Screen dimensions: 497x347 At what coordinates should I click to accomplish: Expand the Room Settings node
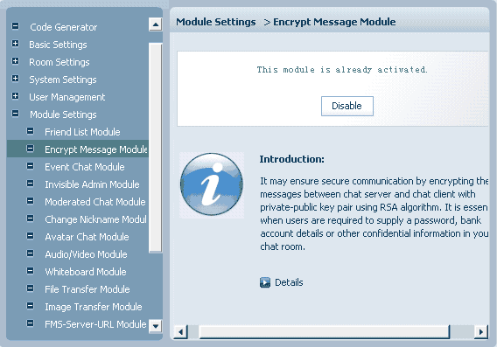[15, 61]
